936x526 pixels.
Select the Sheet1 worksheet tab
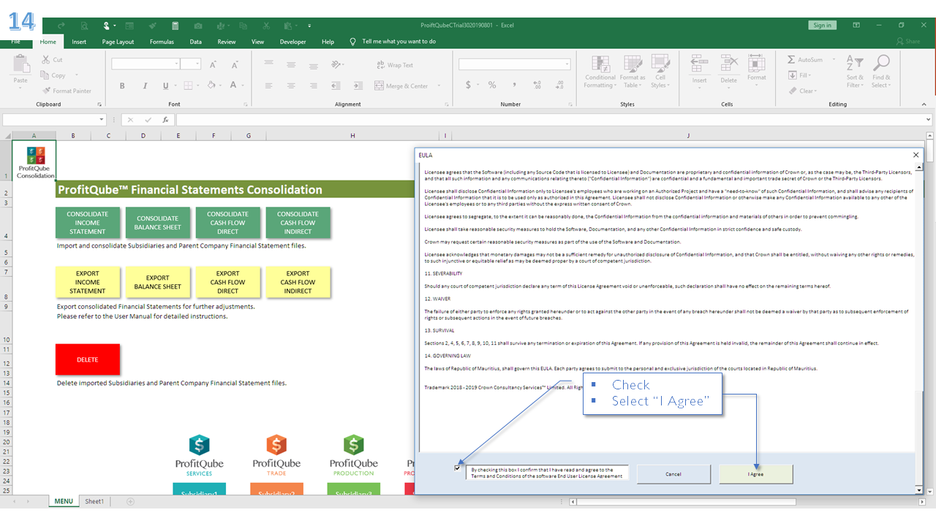pyautogui.click(x=94, y=501)
